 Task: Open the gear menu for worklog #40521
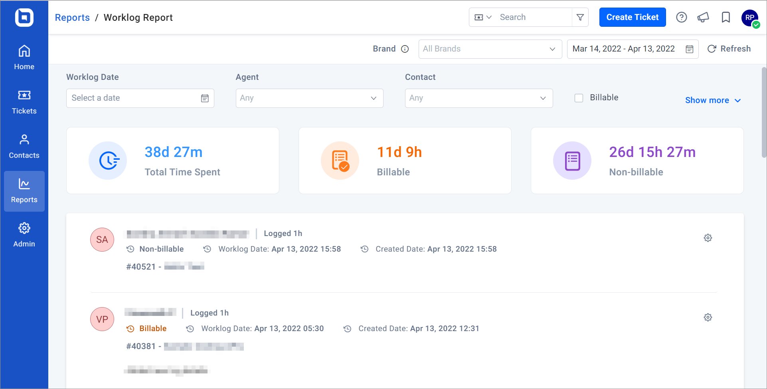click(x=708, y=238)
